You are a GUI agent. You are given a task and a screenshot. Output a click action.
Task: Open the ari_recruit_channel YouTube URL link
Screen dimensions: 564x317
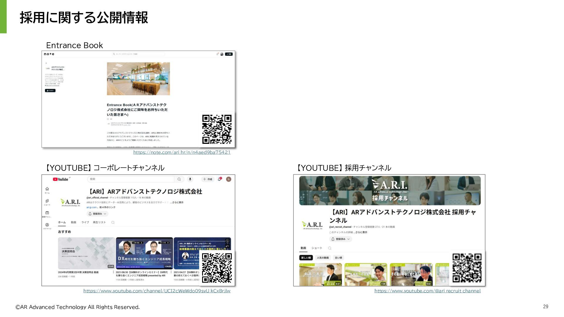click(427, 291)
